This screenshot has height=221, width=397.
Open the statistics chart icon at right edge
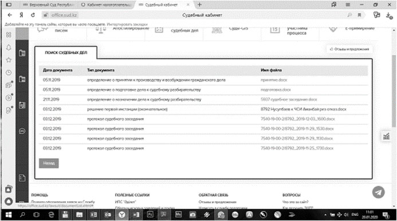(x=386, y=136)
